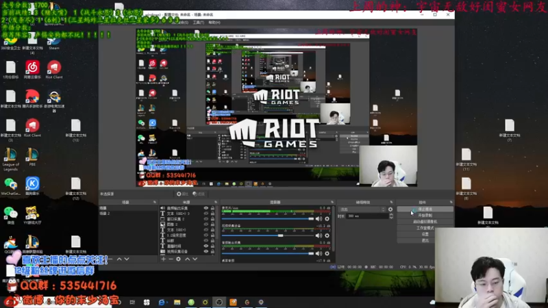This screenshot has width=548, height=308.
Task: Move selected scene up with the arrow
Action: coord(119,259)
